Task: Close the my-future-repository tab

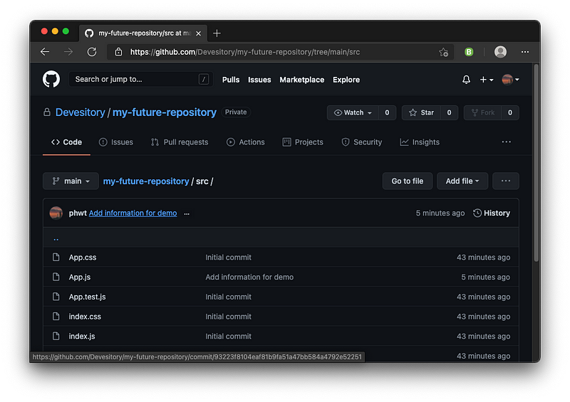Action: [x=199, y=33]
